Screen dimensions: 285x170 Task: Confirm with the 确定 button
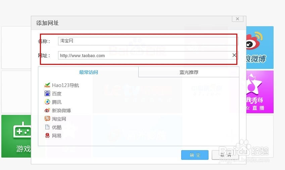tap(195, 155)
